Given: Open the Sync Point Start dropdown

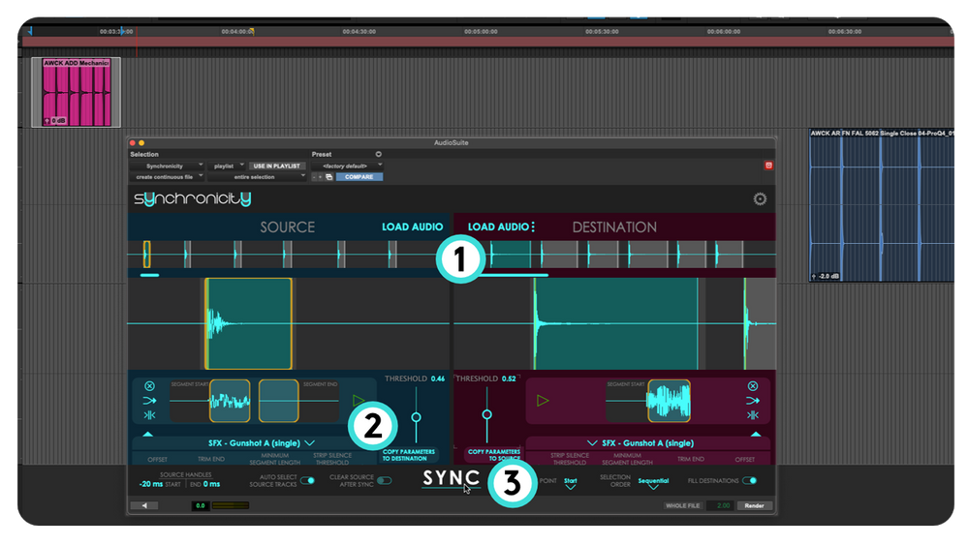Looking at the screenshot, I should coord(571,483).
